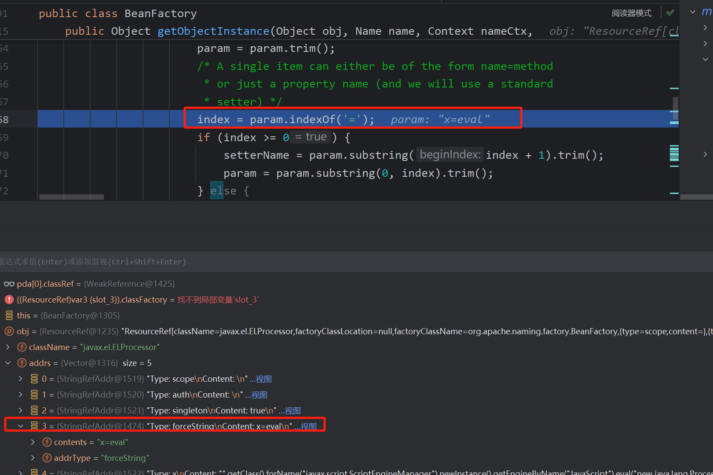This screenshot has width=713, height=475.
Task: Click the glasses watch icon beside pda[0].classRef
Action: point(9,284)
